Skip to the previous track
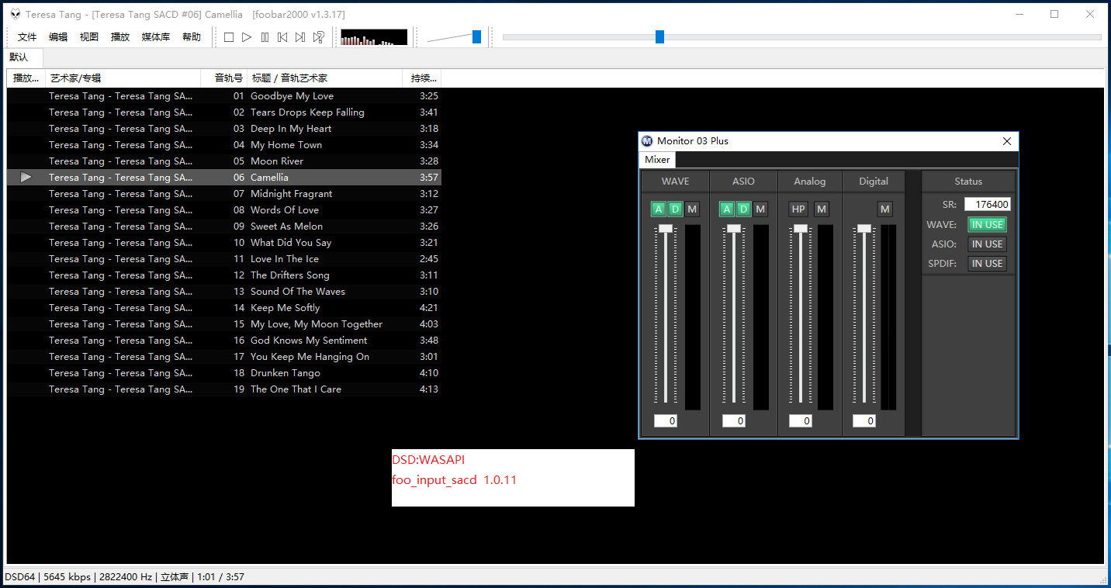The height and width of the screenshot is (588, 1111). [x=282, y=37]
